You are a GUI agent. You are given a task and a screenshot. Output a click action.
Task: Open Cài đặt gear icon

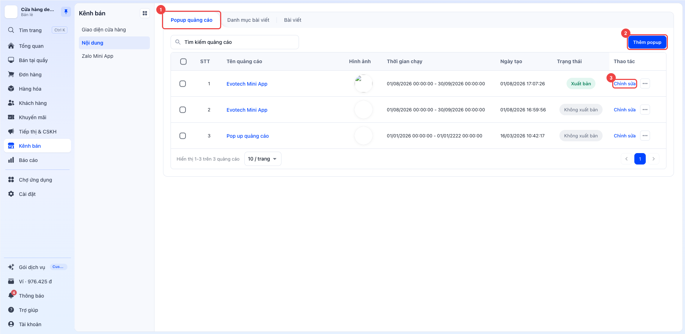tap(11, 194)
